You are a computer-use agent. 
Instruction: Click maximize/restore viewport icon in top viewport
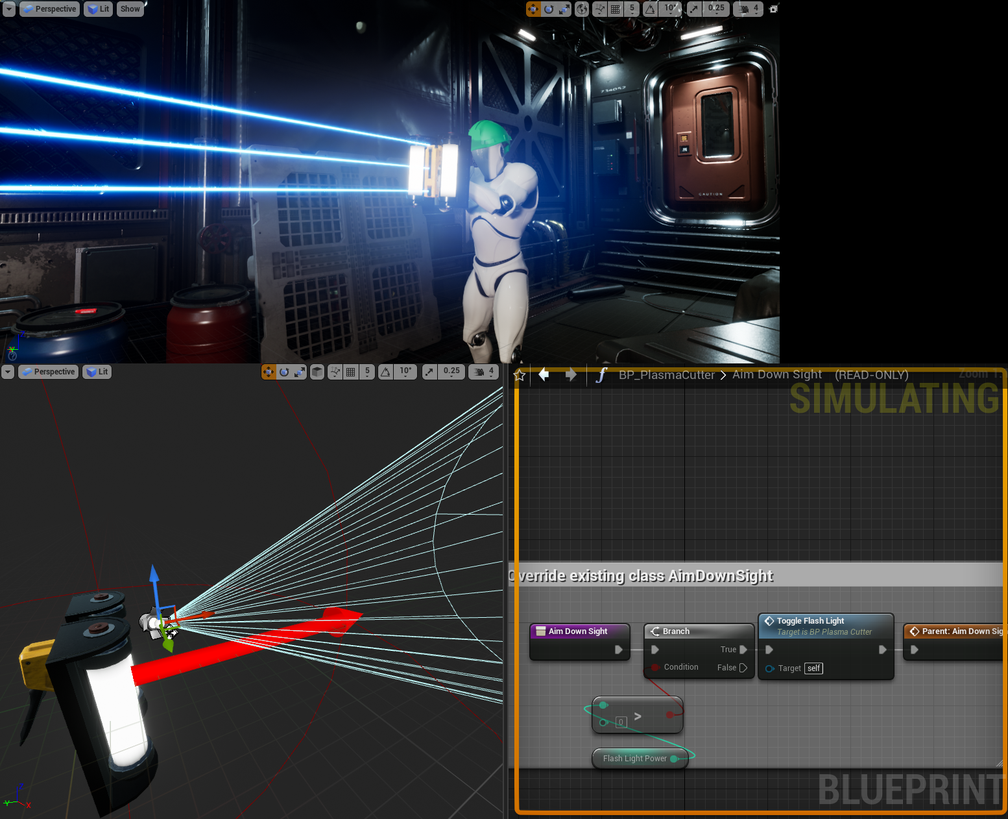tap(773, 9)
